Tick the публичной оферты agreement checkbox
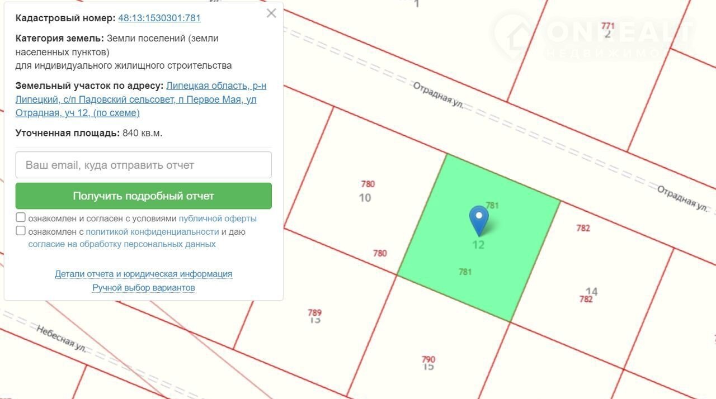Viewport: 716px width, 399px height. (x=21, y=218)
